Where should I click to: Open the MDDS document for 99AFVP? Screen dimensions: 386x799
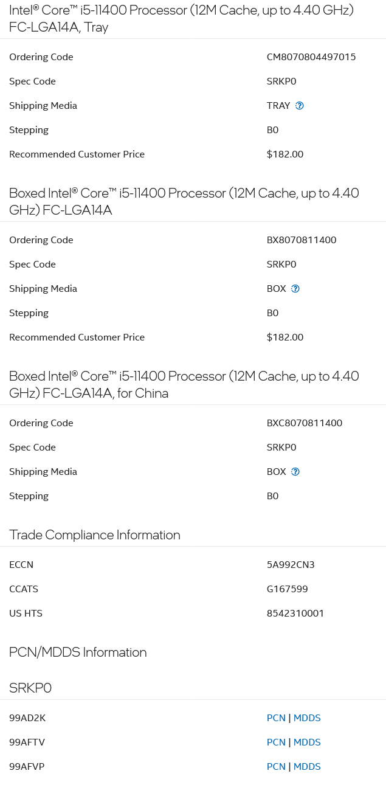[x=307, y=766]
